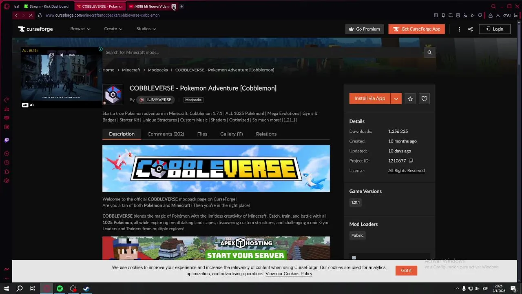The width and height of the screenshot is (522, 294).
Task: Open the Gallery (11) tab
Action: pyautogui.click(x=231, y=134)
